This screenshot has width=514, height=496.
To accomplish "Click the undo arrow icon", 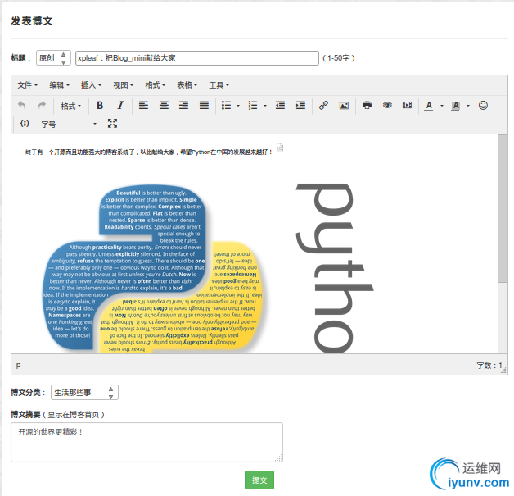I will tap(21, 106).
